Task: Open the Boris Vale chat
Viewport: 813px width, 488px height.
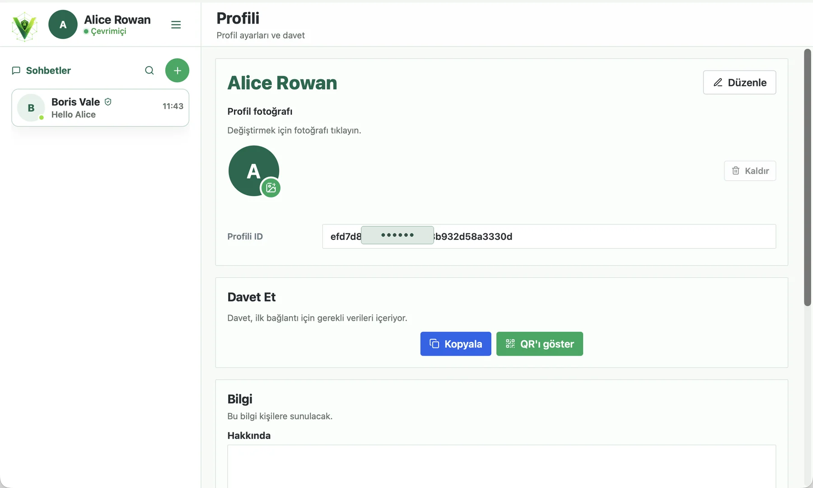Action: [x=100, y=108]
